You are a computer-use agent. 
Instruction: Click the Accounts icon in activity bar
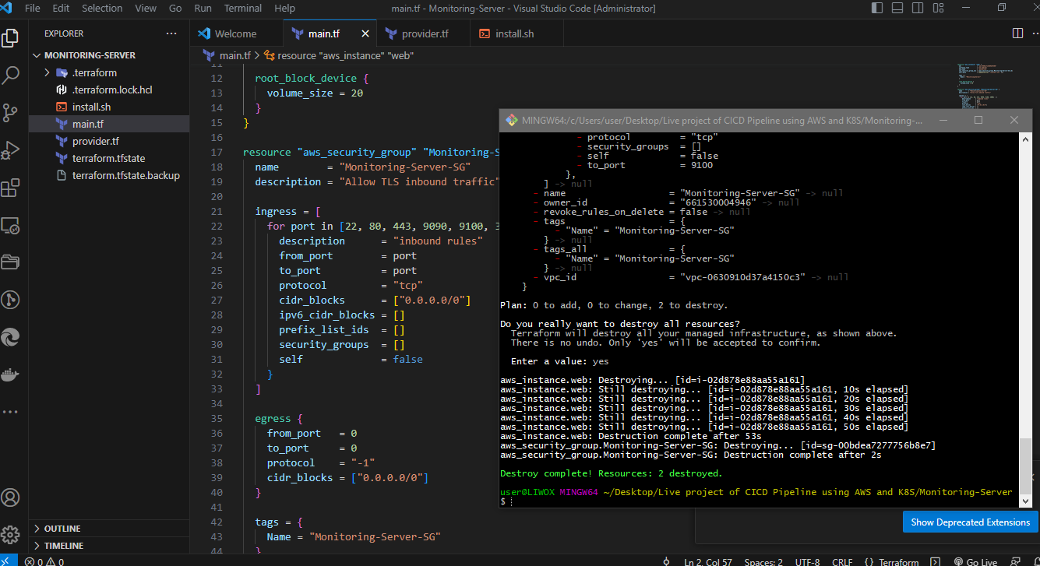click(11, 497)
